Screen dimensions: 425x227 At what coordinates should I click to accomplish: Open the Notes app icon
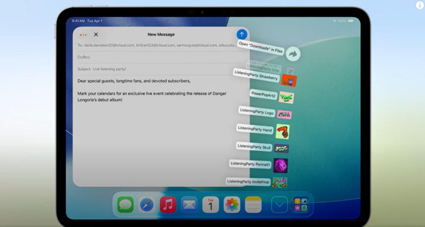pyautogui.click(x=253, y=205)
